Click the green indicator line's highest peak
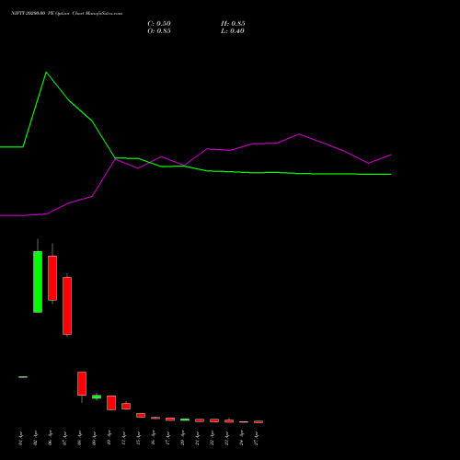 coord(46,73)
